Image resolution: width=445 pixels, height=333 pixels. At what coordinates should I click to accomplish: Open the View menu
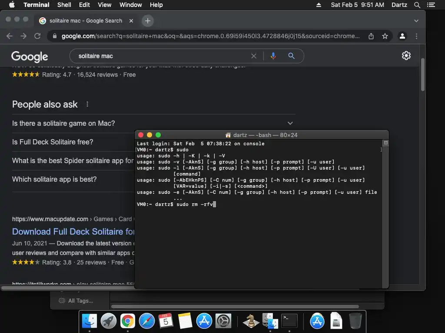104,5
